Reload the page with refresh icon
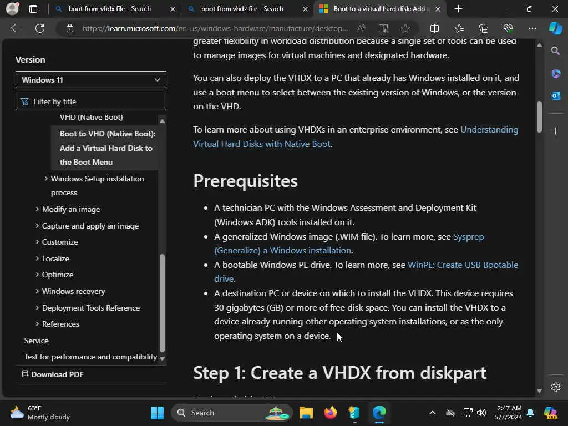Viewport: 568px width, 426px height. (x=40, y=28)
